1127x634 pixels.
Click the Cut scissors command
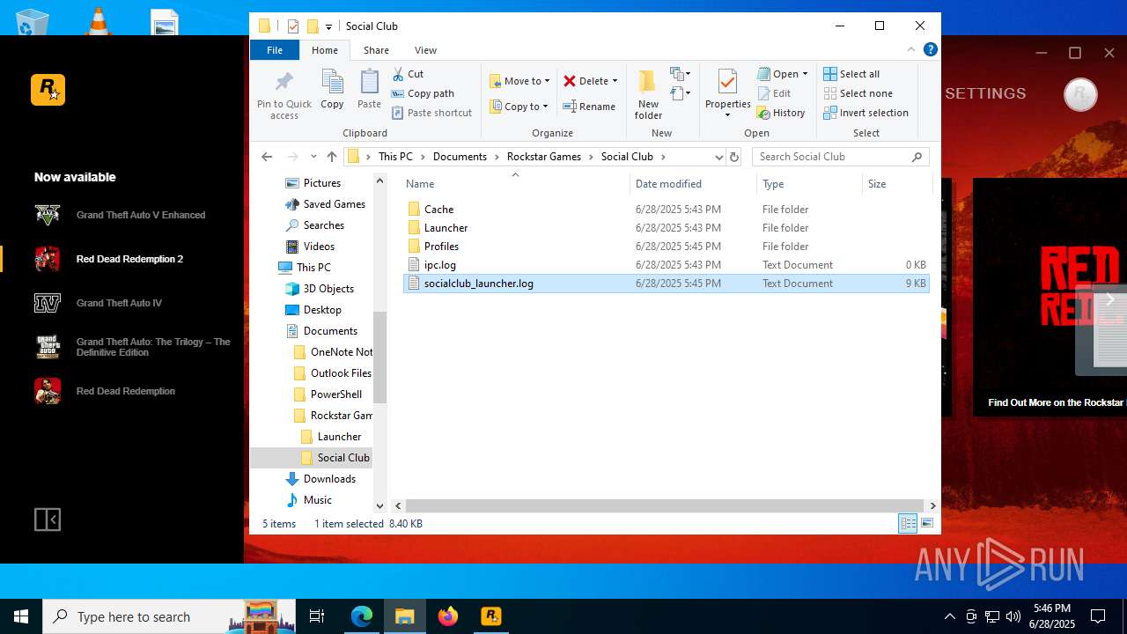click(408, 74)
